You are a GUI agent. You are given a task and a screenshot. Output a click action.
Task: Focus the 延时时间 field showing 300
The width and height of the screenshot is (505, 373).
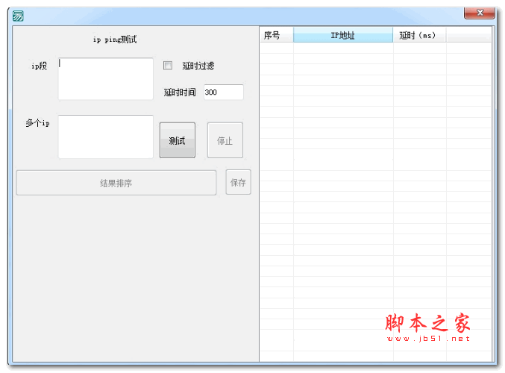point(224,92)
